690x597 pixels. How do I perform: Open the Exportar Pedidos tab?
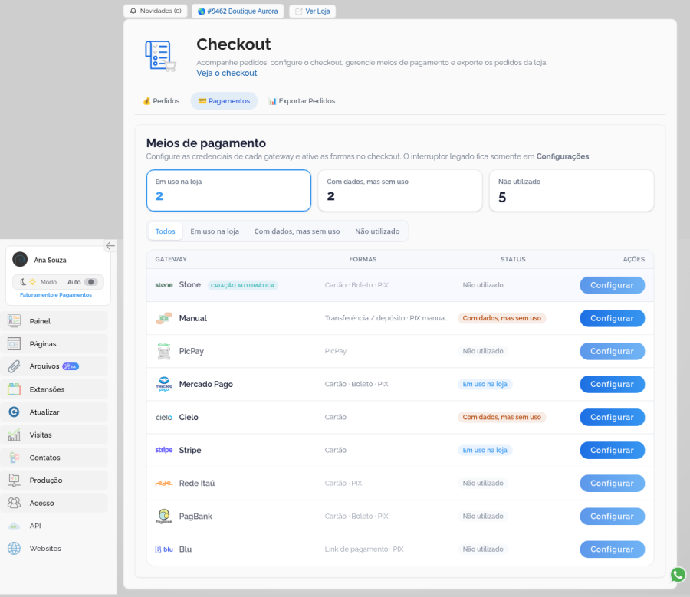(x=302, y=101)
